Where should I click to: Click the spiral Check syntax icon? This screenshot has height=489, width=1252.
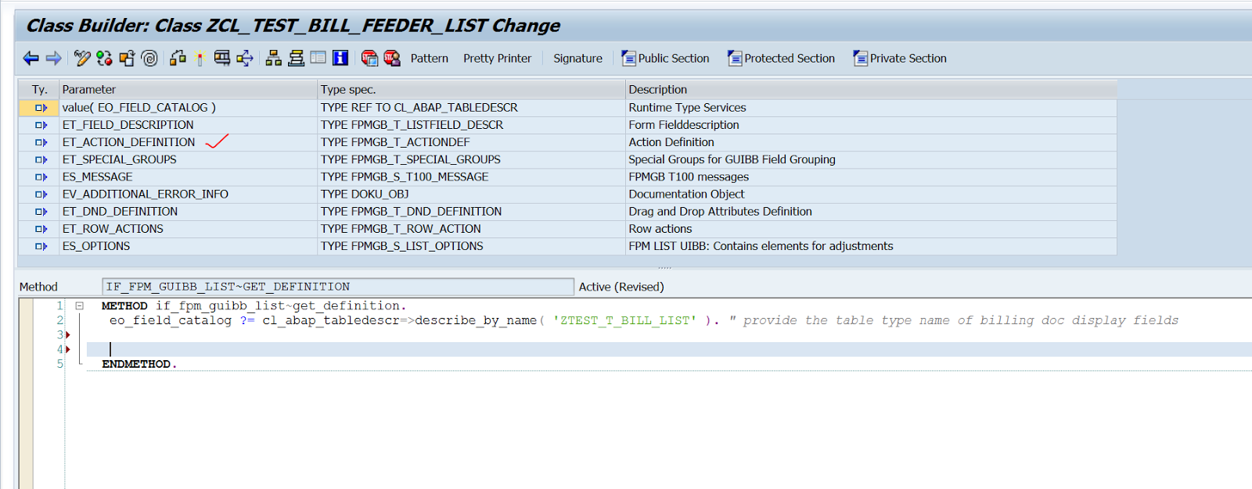(149, 58)
